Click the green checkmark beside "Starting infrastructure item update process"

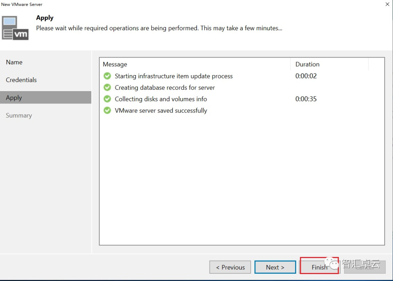108,76
